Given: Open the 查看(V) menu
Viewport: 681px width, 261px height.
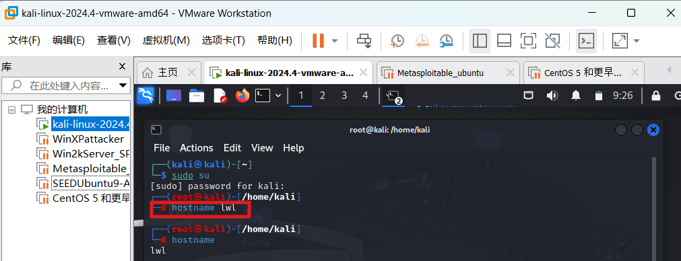Looking at the screenshot, I should coord(114,41).
